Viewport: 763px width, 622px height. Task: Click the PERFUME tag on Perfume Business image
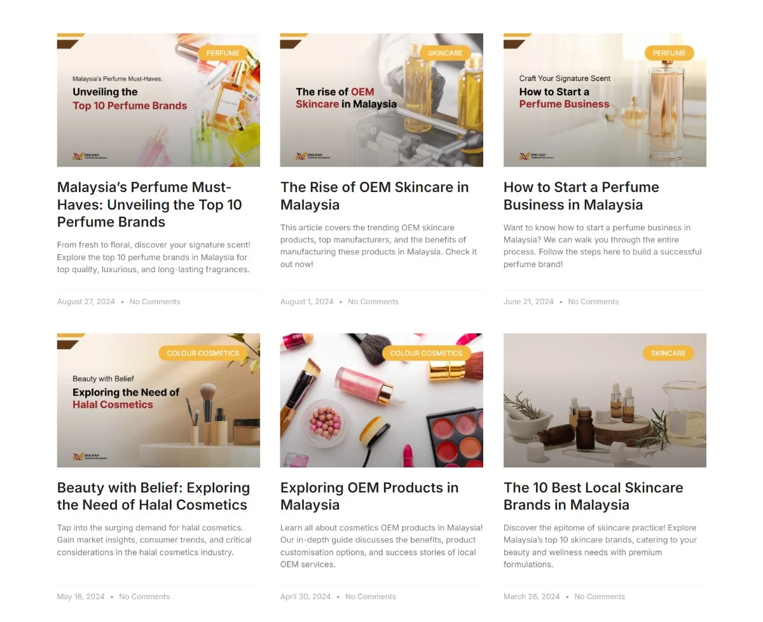pos(669,53)
